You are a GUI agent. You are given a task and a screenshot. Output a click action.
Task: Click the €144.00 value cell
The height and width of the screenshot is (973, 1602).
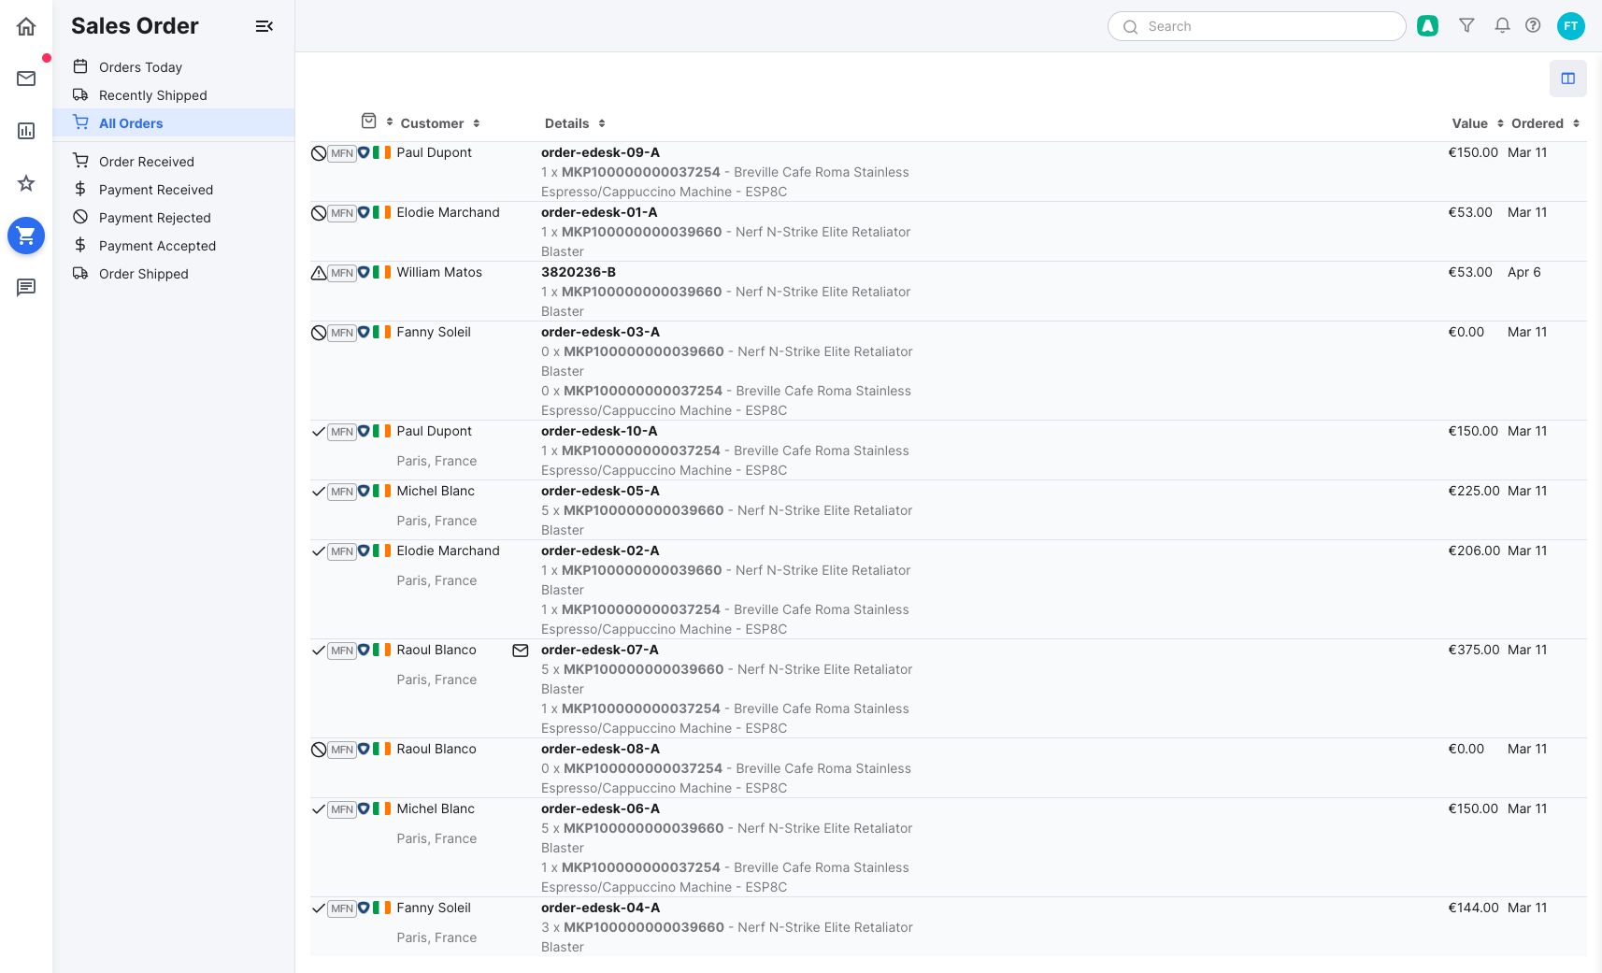coord(1473,908)
